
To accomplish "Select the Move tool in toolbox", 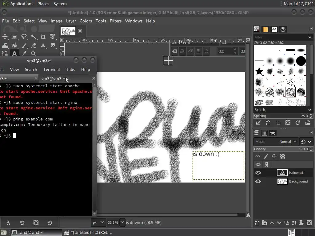I will 5,37.
